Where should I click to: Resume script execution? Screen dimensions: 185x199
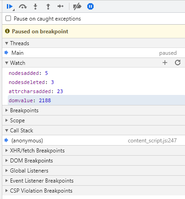point(10,6)
